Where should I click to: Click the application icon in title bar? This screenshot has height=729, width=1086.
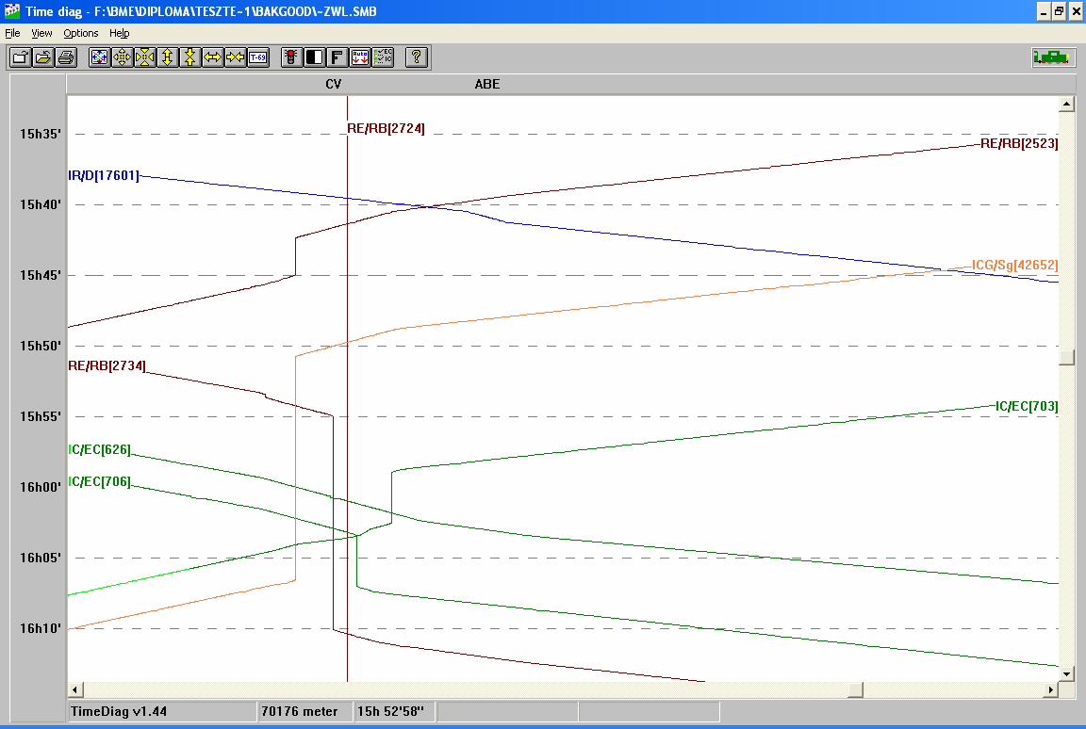pos(11,11)
